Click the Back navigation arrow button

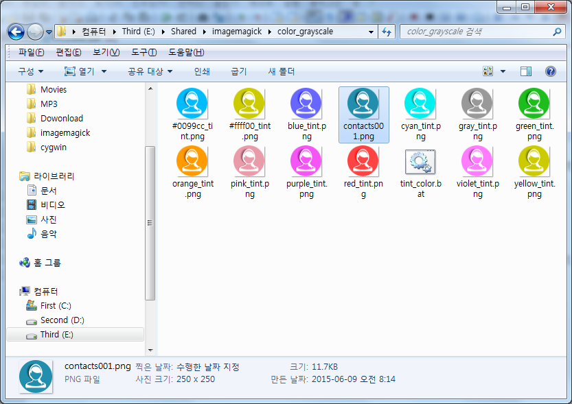[16, 32]
